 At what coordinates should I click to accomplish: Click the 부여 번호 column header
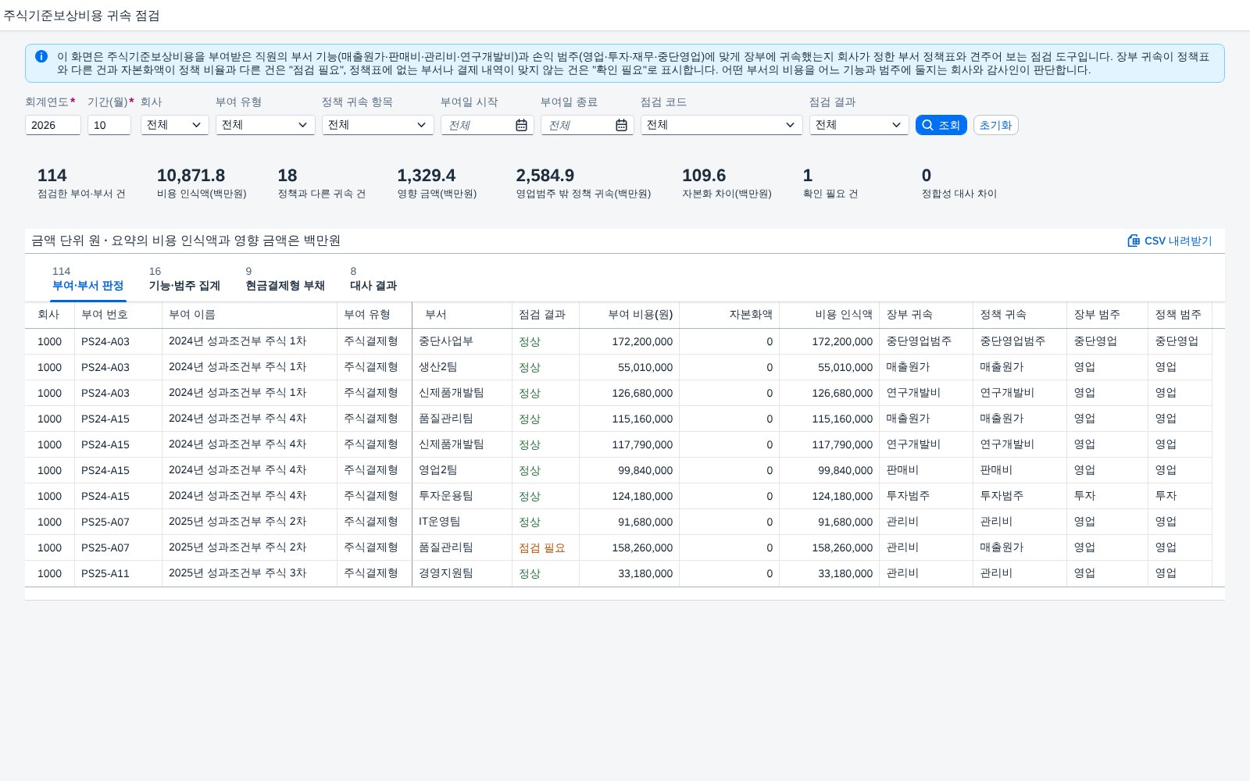[119, 315]
